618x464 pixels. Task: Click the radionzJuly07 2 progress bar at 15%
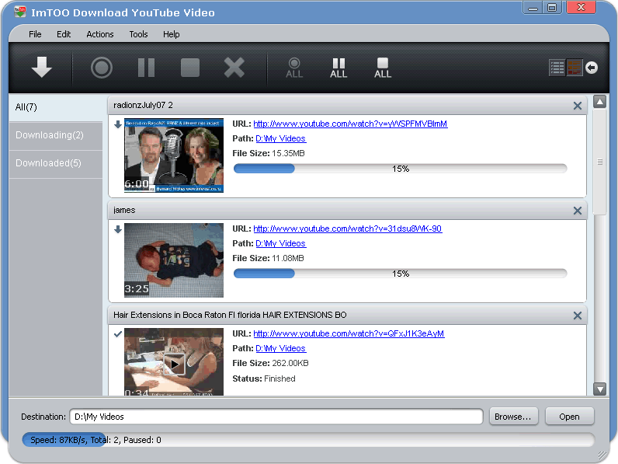(x=400, y=169)
